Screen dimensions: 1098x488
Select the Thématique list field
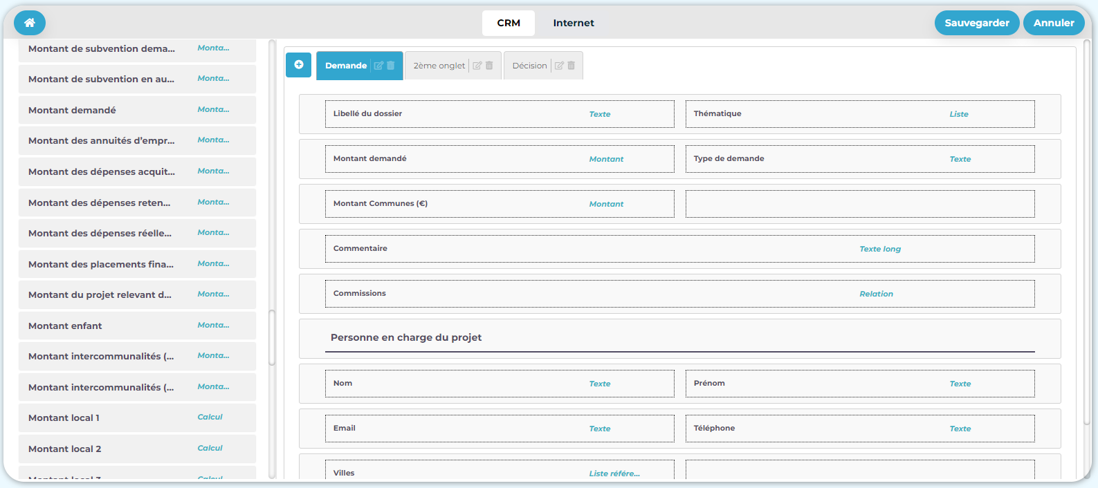859,114
